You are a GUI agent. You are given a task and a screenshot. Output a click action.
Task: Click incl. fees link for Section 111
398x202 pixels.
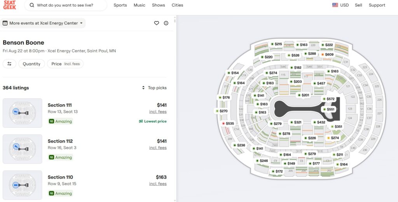click(158, 111)
